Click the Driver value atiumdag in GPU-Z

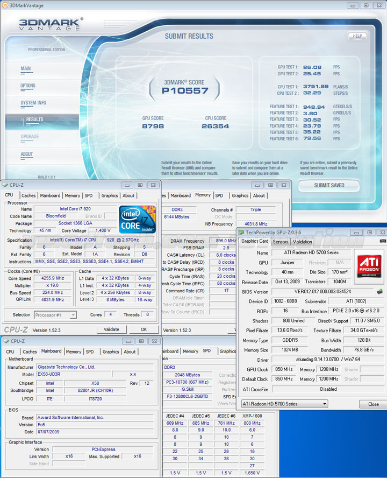(328, 360)
